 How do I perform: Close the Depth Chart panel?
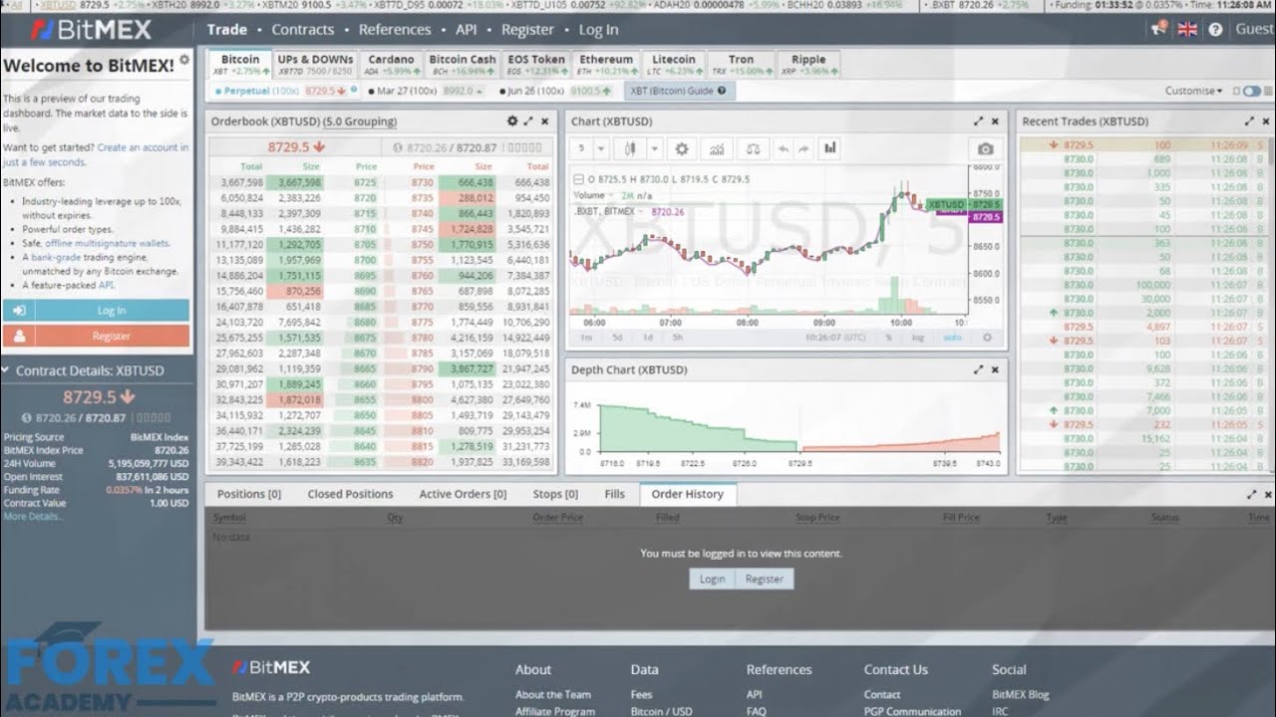point(996,369)
